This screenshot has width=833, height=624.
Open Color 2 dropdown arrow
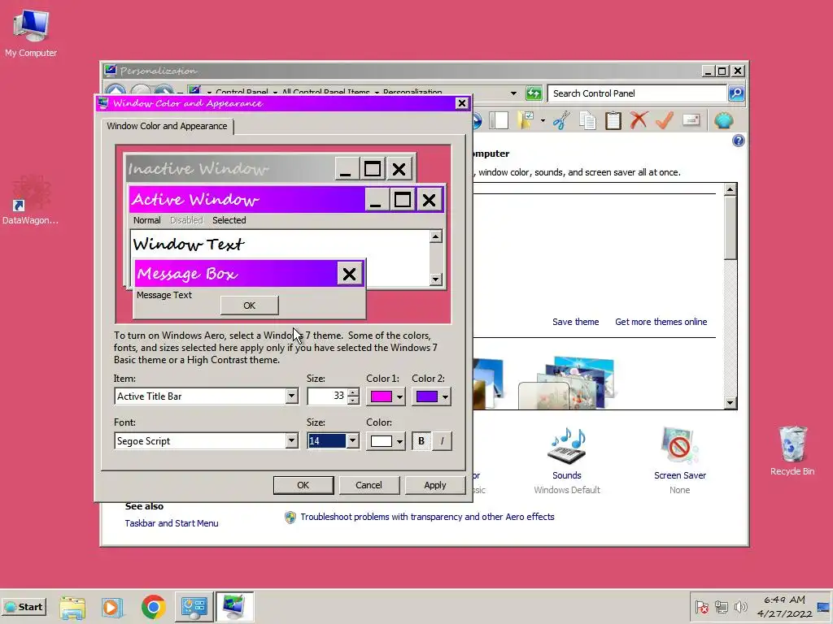click(x=445, y=396)
